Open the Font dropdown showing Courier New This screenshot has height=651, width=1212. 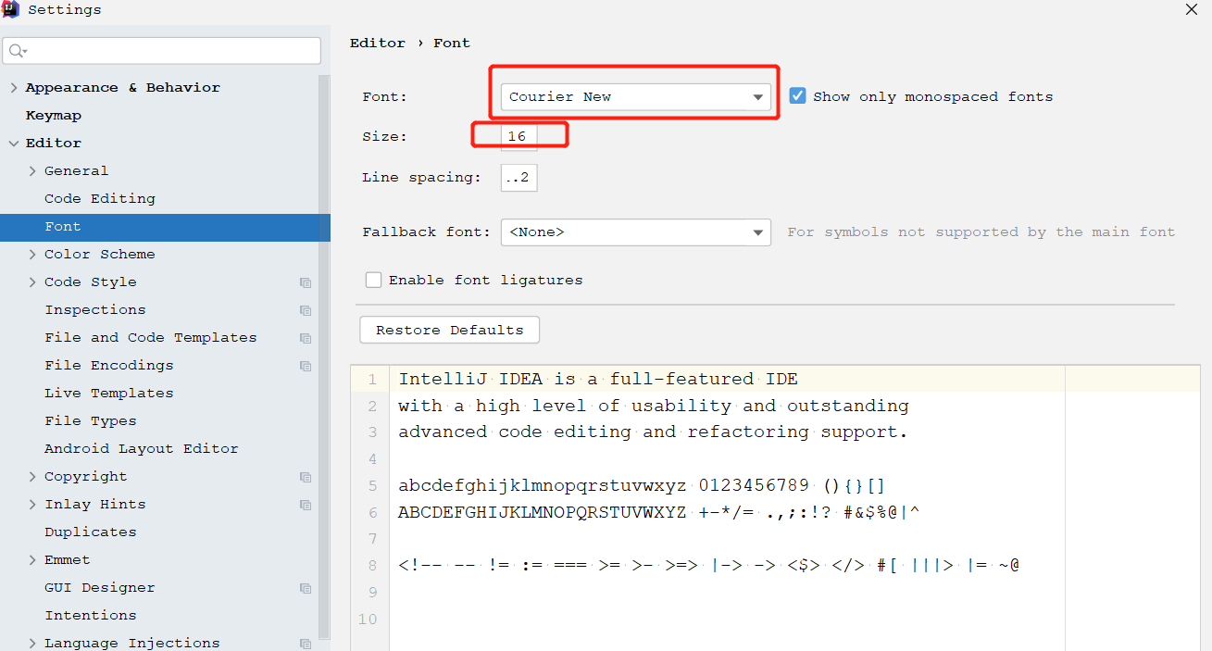point(636,96)
